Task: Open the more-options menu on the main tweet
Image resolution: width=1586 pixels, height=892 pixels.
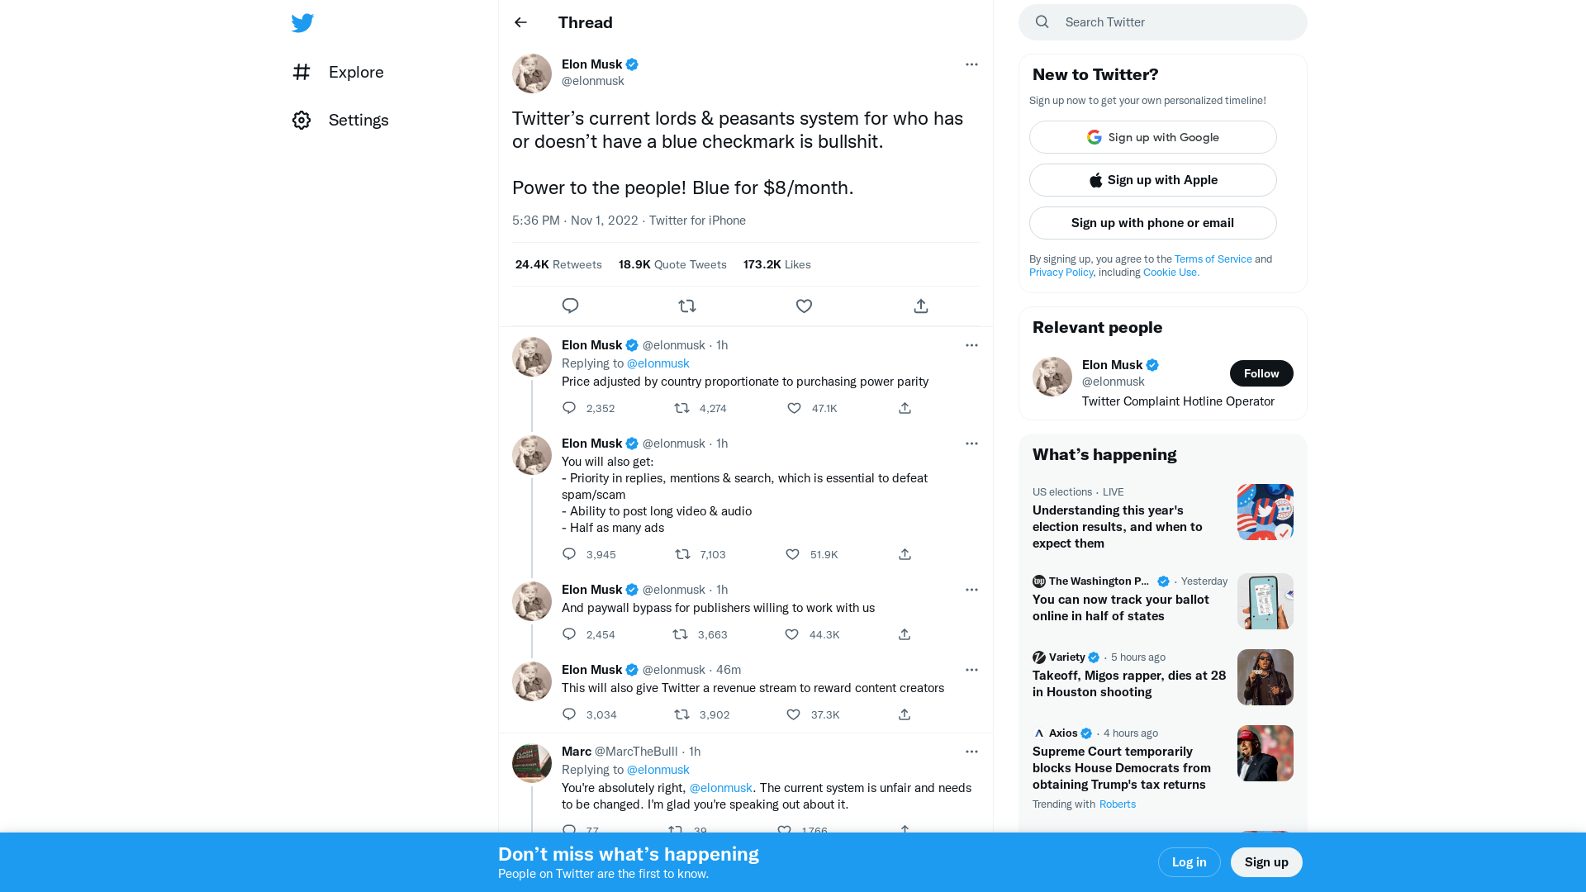Action: click(971, 64)
